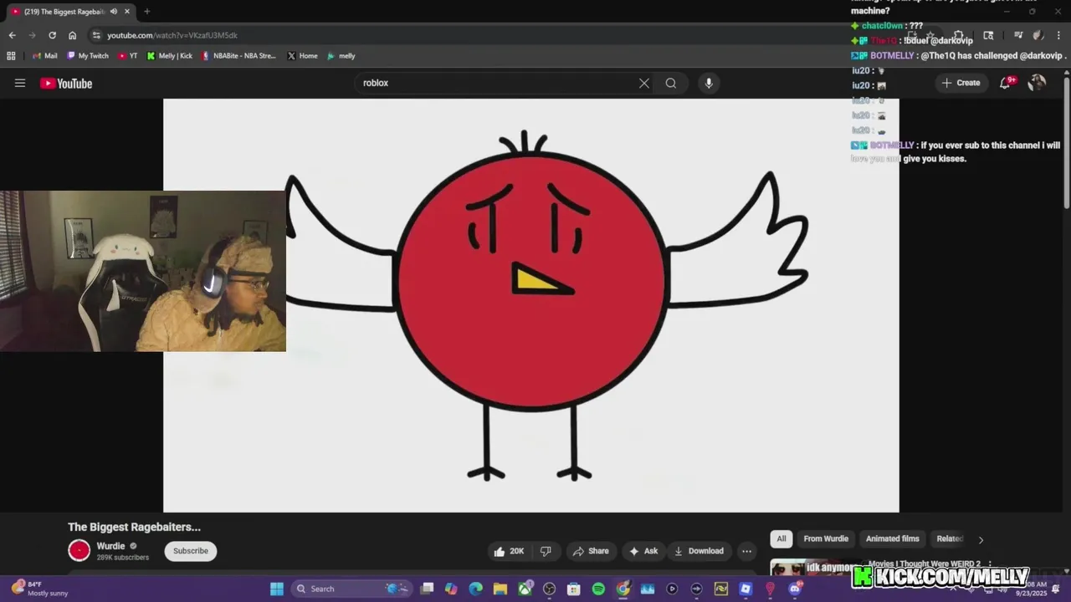Open the Ask button under the video
Image resolution: width=1071 pixels, height=602 pixels.
click(x=643, y=551)
